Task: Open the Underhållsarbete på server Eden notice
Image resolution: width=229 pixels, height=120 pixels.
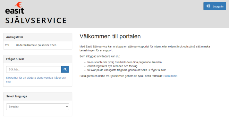Action: (36, 45)
